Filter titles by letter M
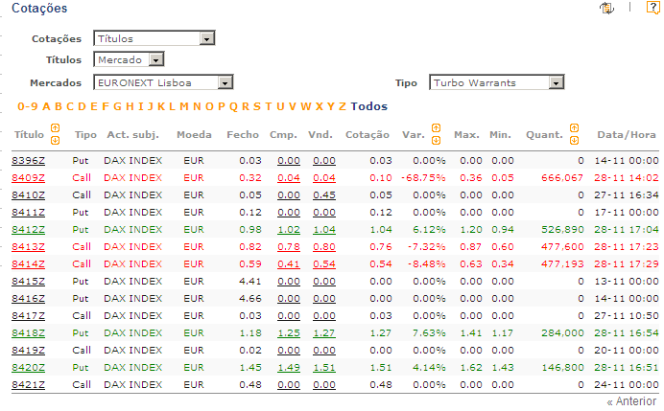The image size is (664, 411). coord(184,106)
